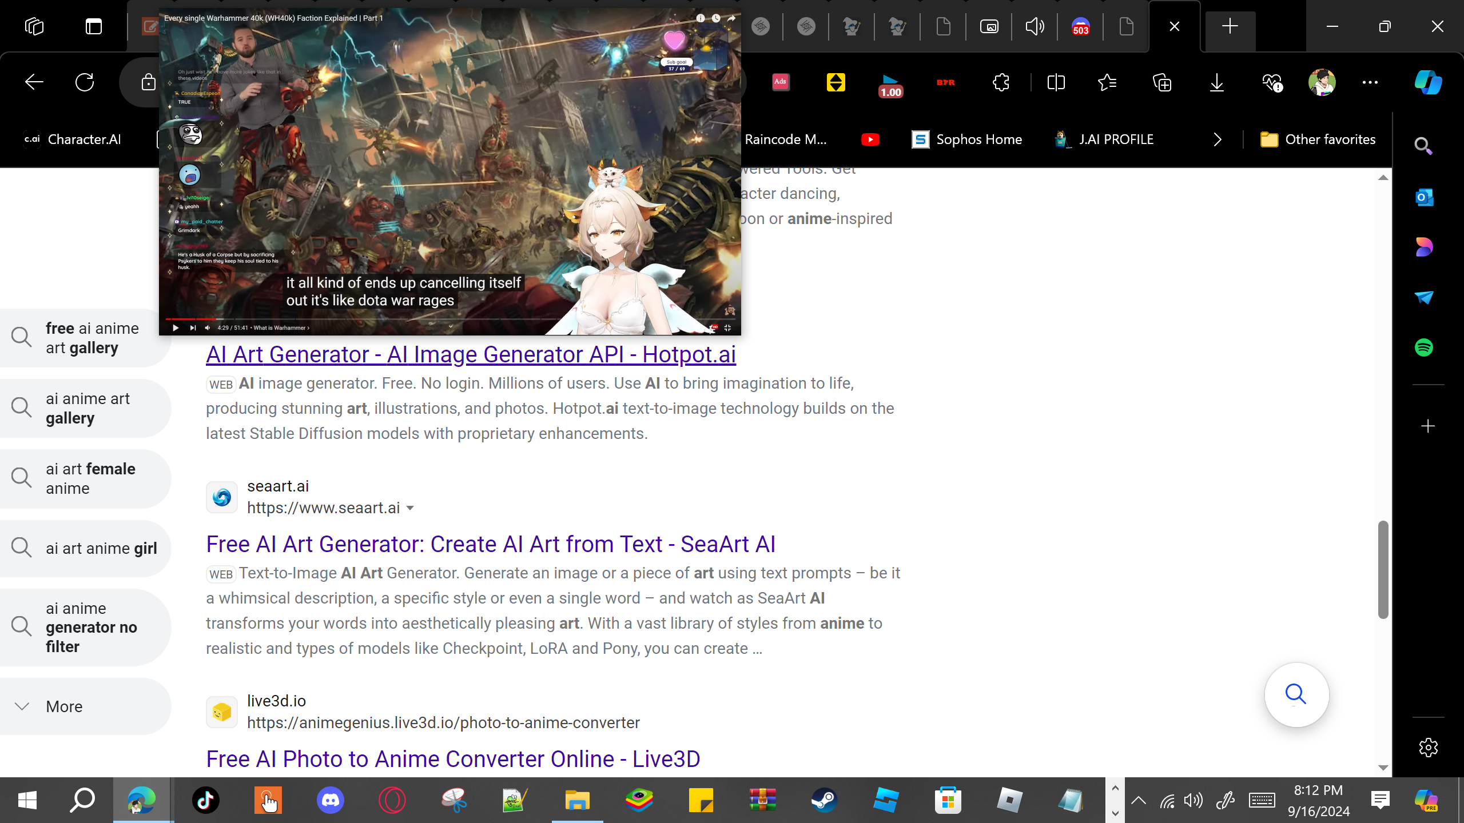The height and width of the screenshot is (823, 1464).
Task: Open the Windows Start menu
Action: [27, 800]
